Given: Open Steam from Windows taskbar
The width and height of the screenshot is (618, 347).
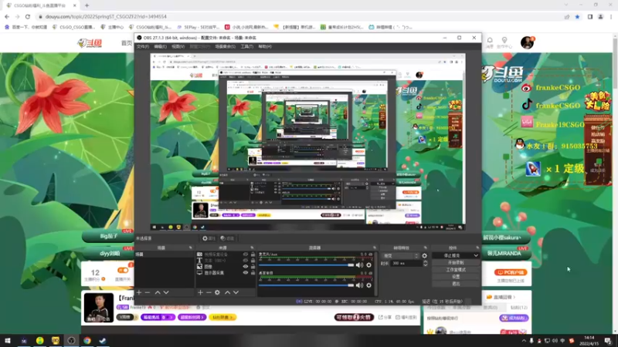Looking at the screenshot, I should [x=103, y=341].
